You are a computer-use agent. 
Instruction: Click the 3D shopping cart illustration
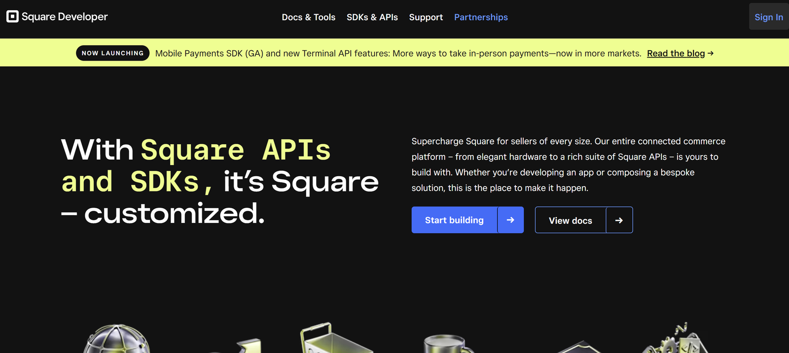[x=330, y=339]
